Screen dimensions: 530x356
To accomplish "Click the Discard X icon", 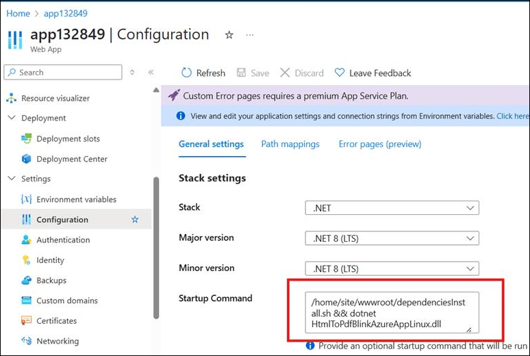I will point(285,73).
